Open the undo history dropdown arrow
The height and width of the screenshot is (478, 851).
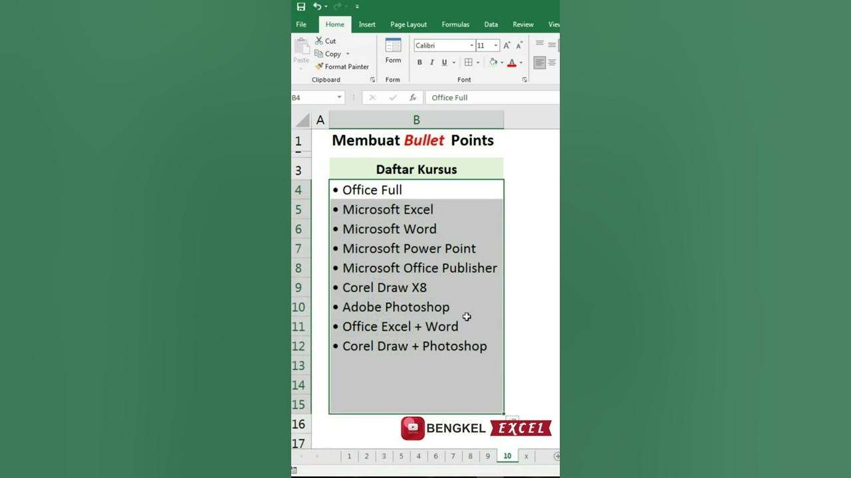point(326,7)
